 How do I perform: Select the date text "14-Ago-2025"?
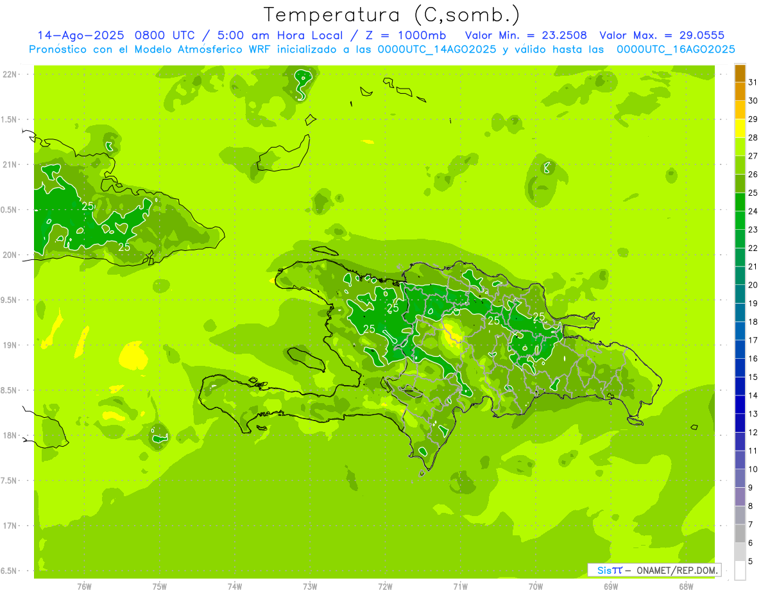click(82, 35)
